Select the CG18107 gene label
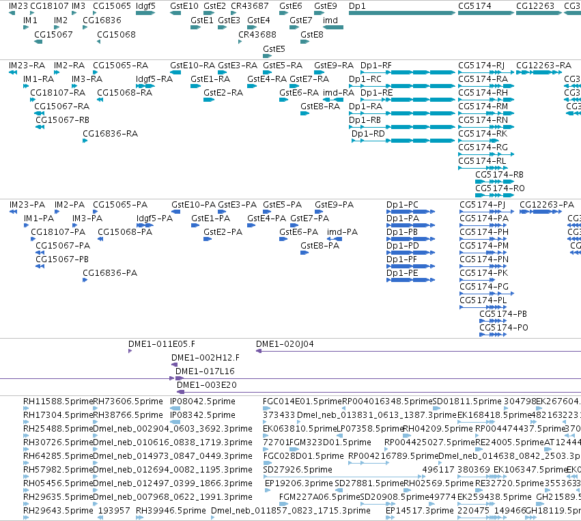 49,6
